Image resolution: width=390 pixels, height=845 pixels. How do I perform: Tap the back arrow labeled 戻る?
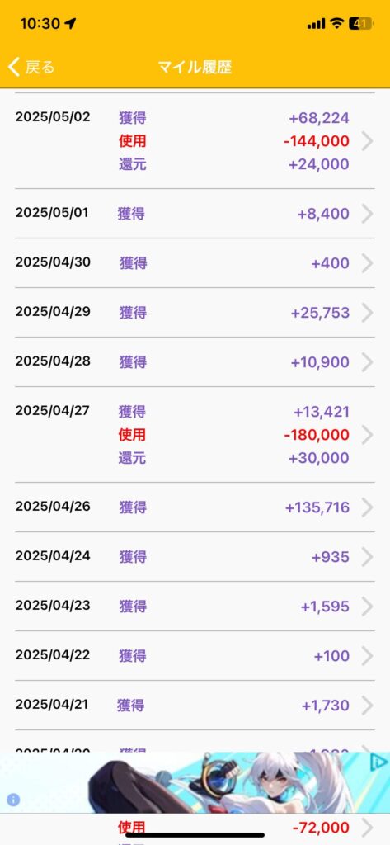31,68
